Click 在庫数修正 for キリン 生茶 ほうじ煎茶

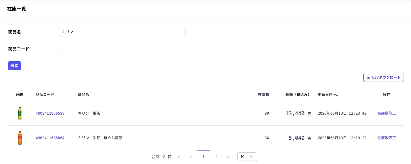387,138
